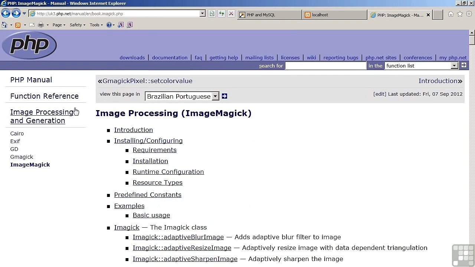The image size is (475, 267).
Task: Open the mailing lists link
Action: click(x=259, y=57)
